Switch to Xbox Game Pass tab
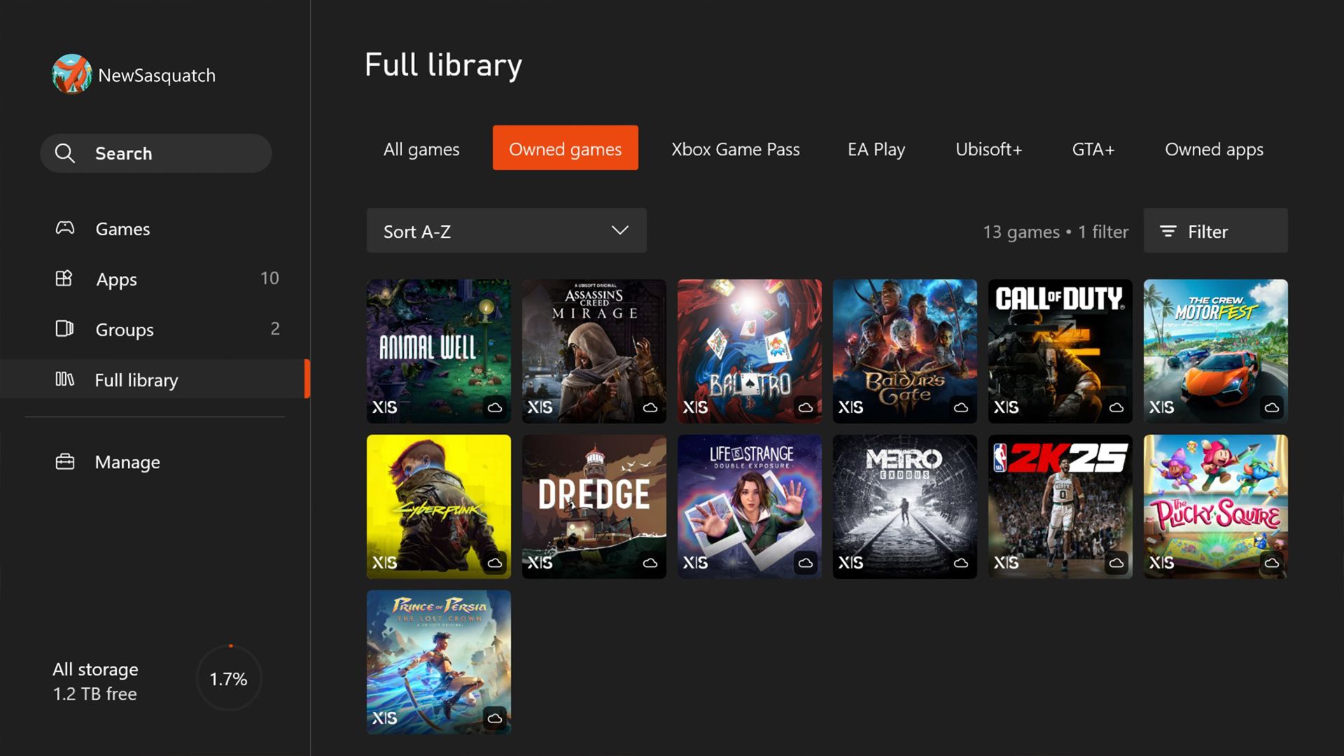 tap(736, 148)
